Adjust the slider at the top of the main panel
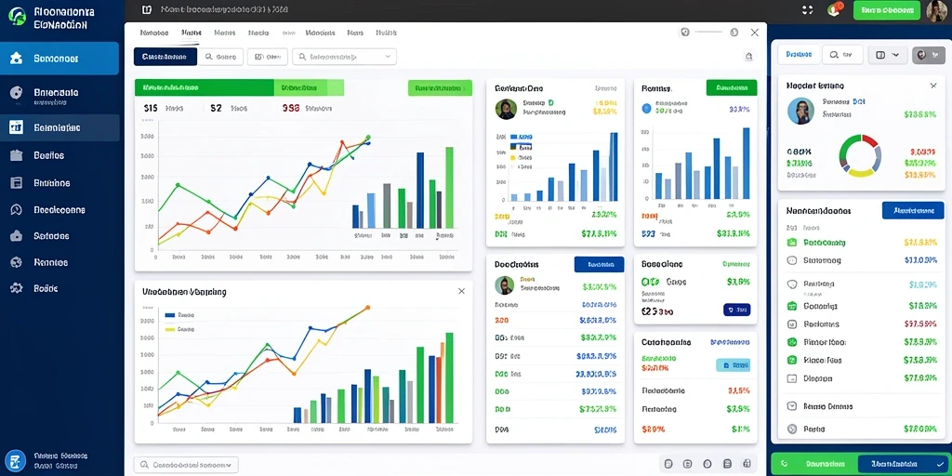Viewport: 952px width, 476px height. [x=709, y=33]
